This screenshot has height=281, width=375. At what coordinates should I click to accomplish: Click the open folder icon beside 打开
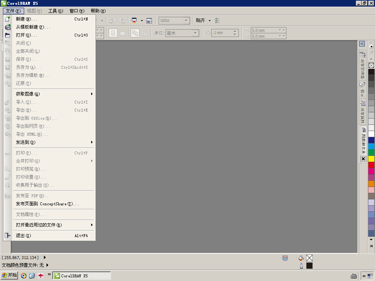(8, 35)
